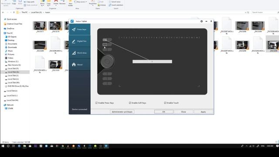The height and width of the screenshot is (157, 279).
Task: Click Local Disk (G:) in address breadcrumb
Action: [36, 13]
